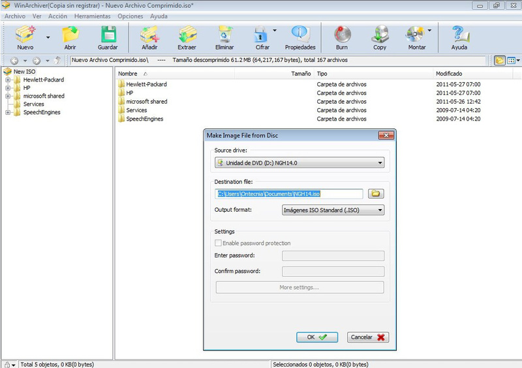Select the Services folder in file list
The image size is (522, 368).
click(x=136, y=110)
